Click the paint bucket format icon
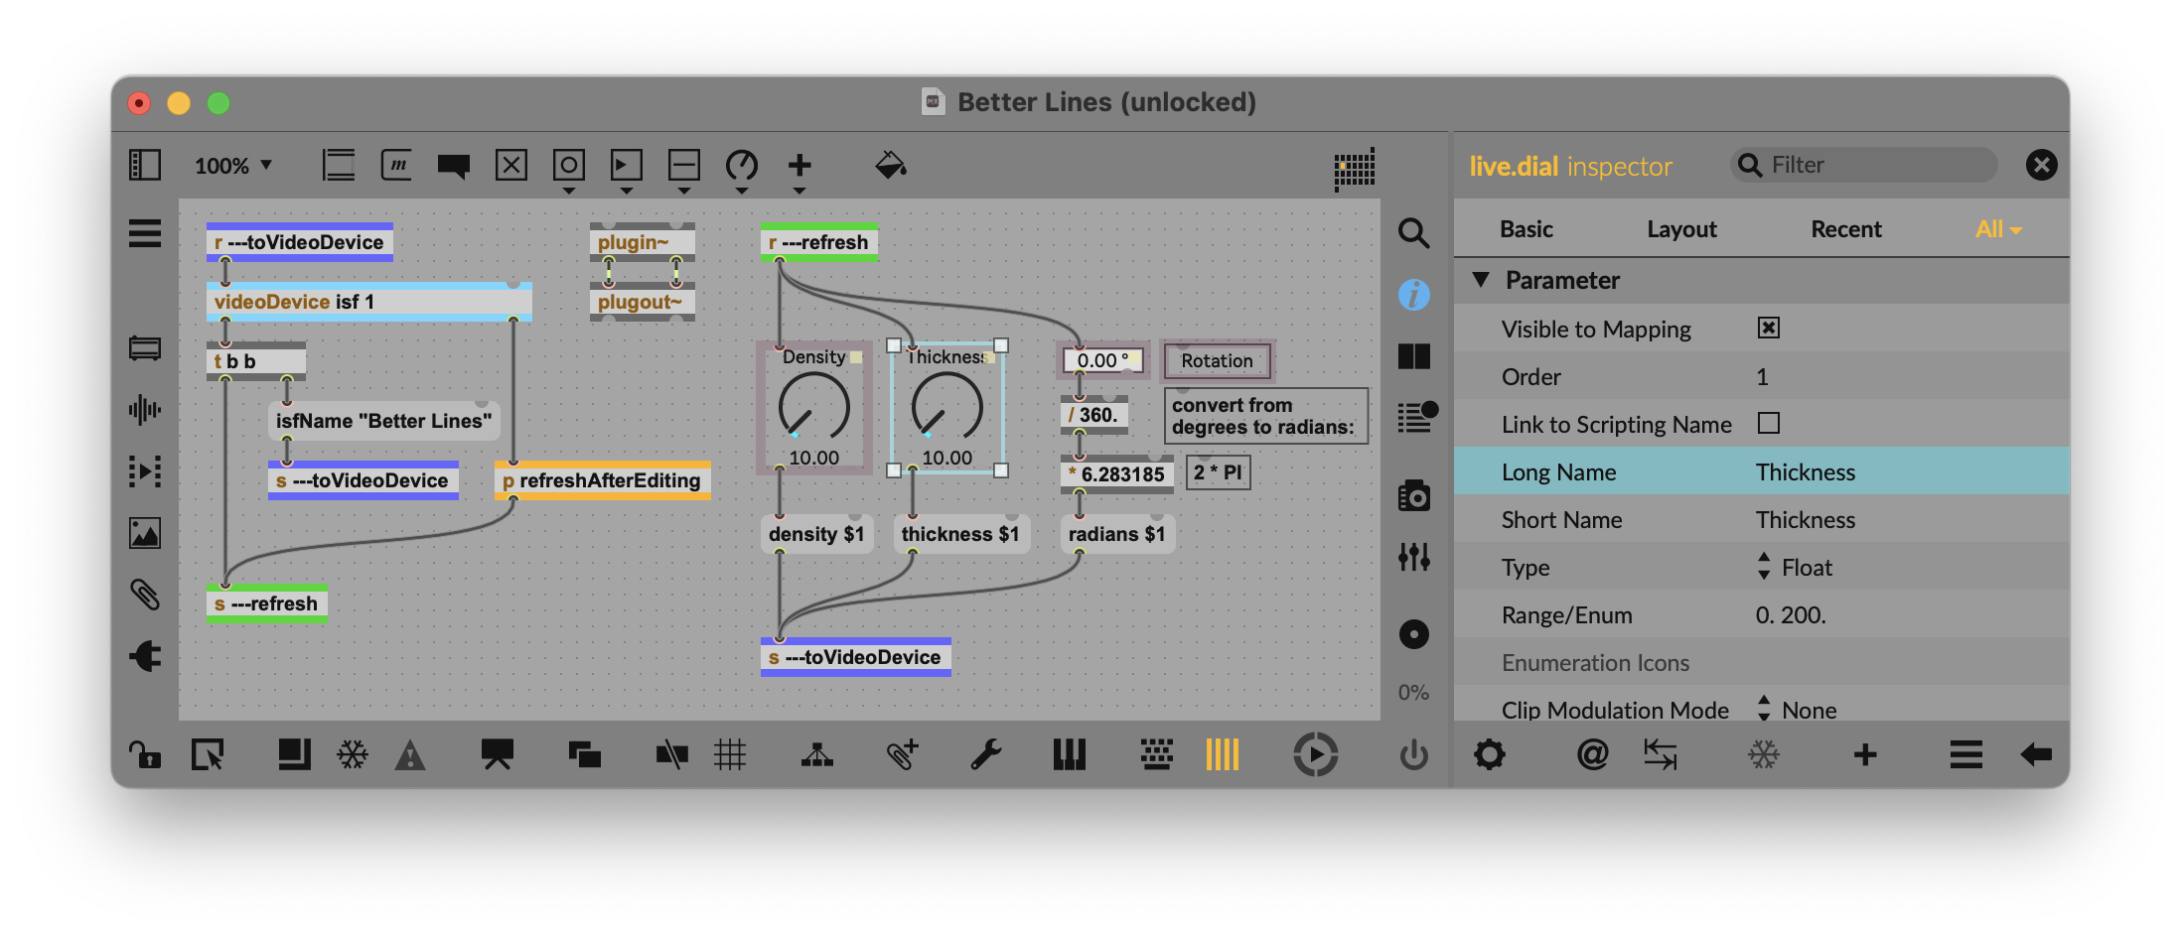The image size is (2181, 935). (x=890, y=165)
